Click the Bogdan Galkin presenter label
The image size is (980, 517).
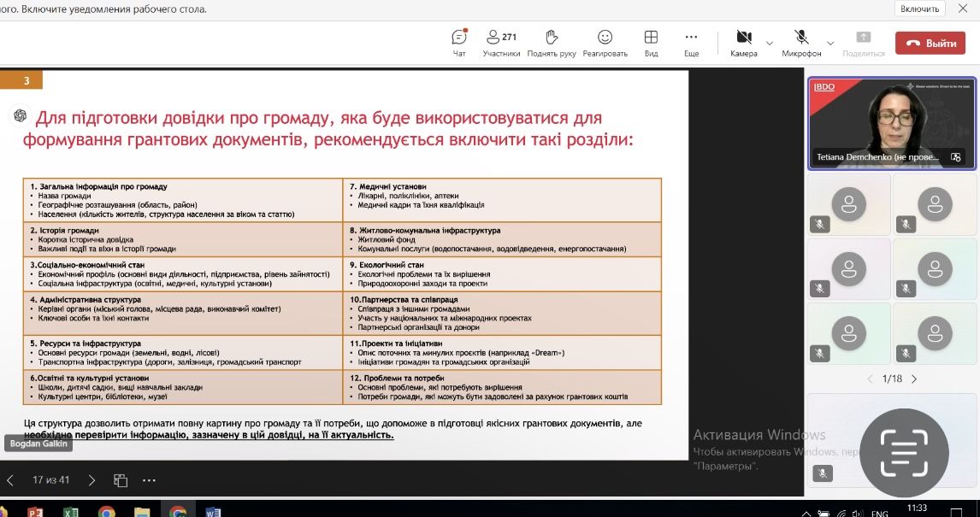(38, 444)
